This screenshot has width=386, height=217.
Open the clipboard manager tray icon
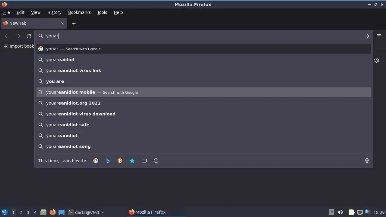351,212
